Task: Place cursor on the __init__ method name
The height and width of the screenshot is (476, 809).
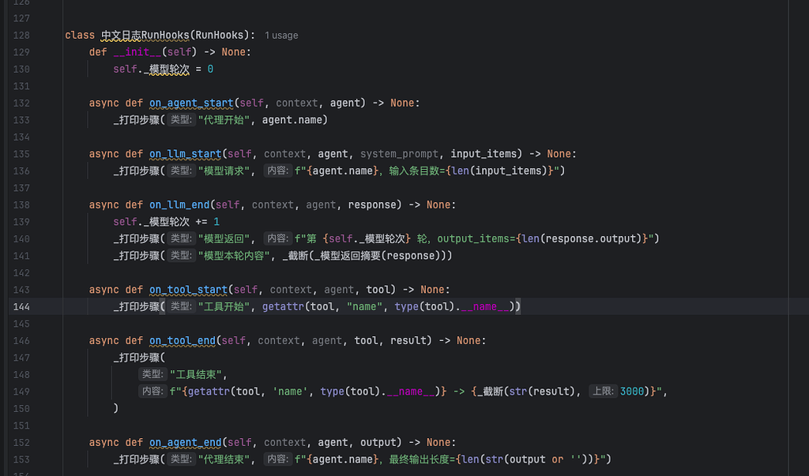Action: click(137, 52)
